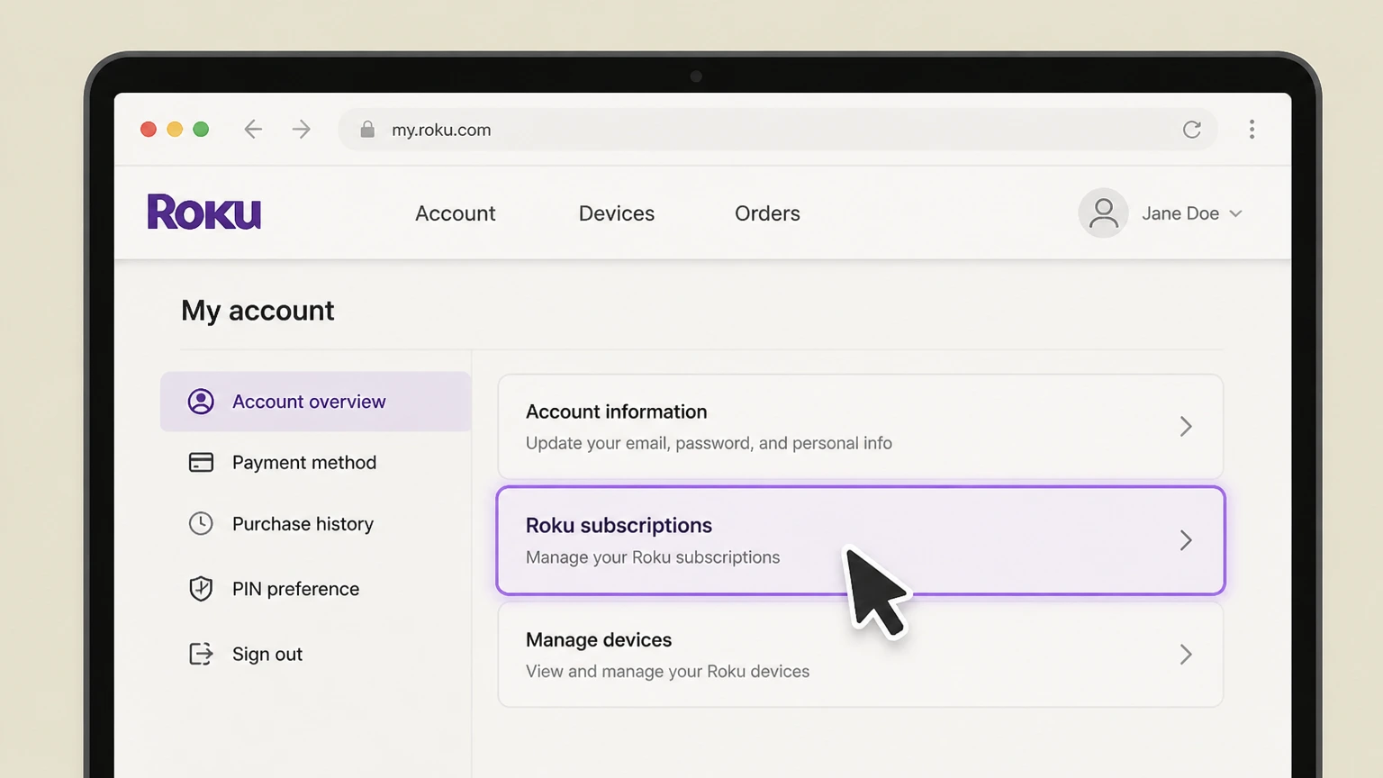Open the Orders menu in top navigation
The width and height of the screenshot is (1383, 778).
coord(767,213)
